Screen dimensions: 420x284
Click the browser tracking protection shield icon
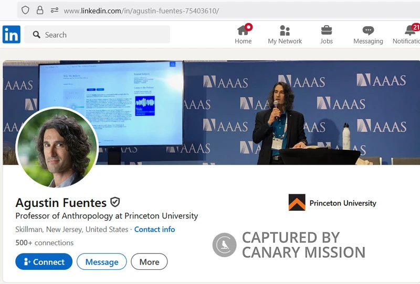(x=25, y=10)
